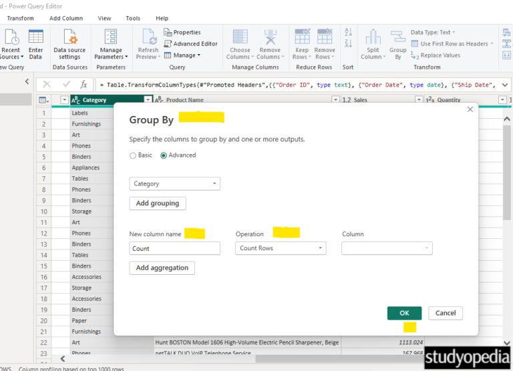Expand the formula bar chevron
The image size is (513, 371).
coord(505,85)
